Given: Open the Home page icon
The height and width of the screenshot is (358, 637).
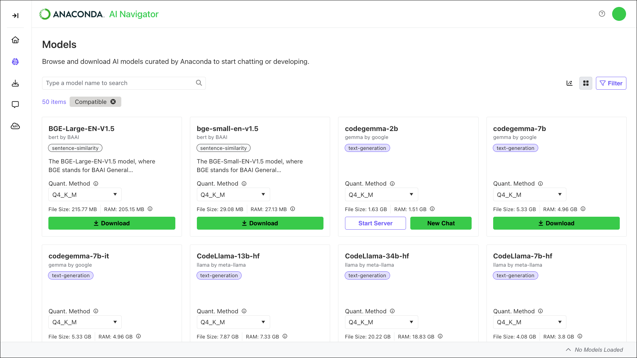Looking at the screenshot, I should coord(15,40).
